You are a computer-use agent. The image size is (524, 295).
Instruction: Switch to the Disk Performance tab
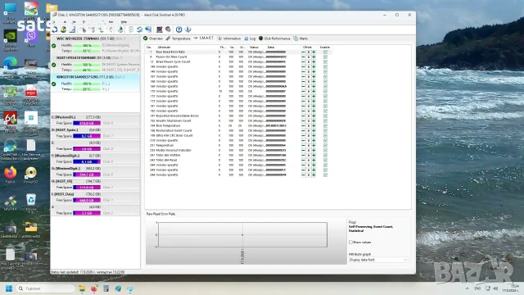[274, 39]
